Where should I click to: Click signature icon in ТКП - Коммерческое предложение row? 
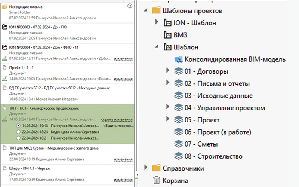[5, 119]
